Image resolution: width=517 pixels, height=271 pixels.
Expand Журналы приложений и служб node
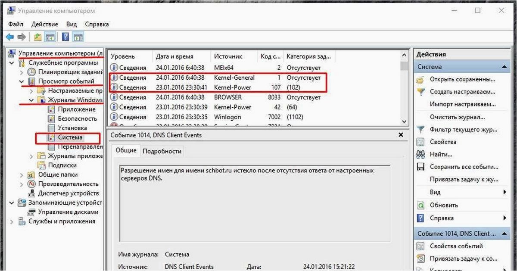31,156
